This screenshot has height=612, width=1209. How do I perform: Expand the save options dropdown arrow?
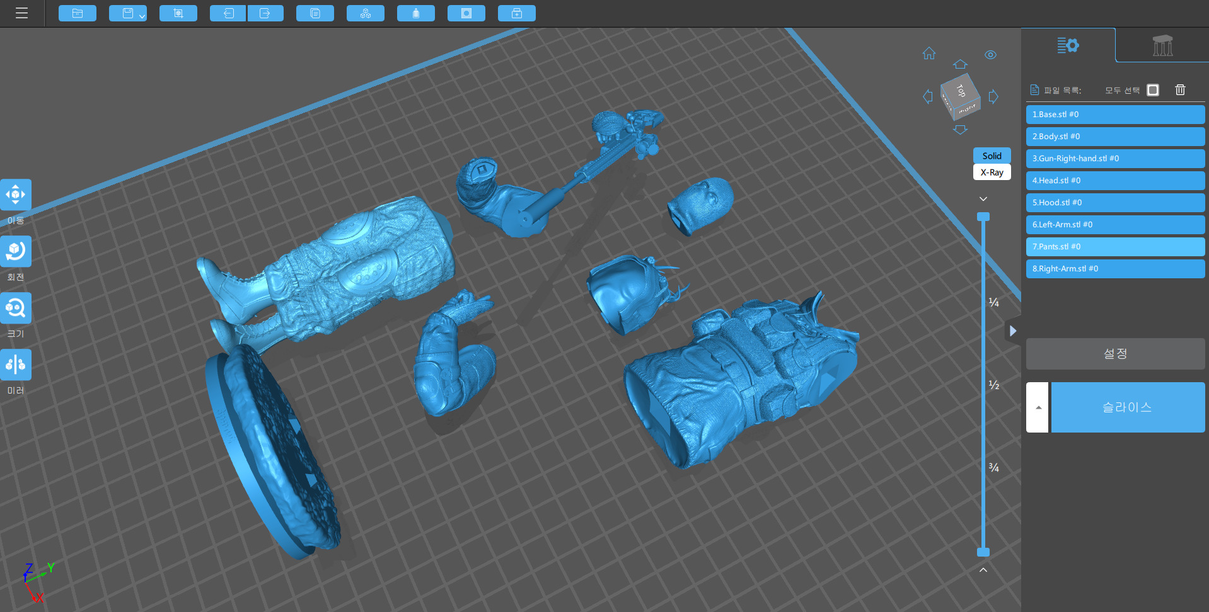pos(142,16)
